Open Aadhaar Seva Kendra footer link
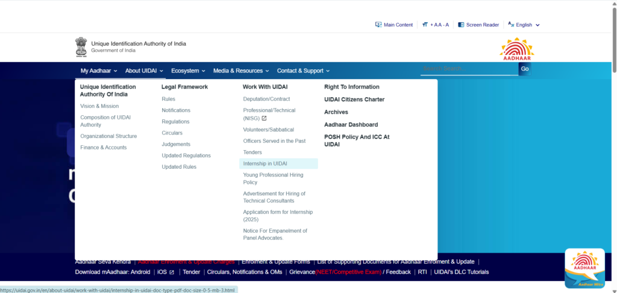617x293 pixels. pyautogui.click(x=102, y=262)
